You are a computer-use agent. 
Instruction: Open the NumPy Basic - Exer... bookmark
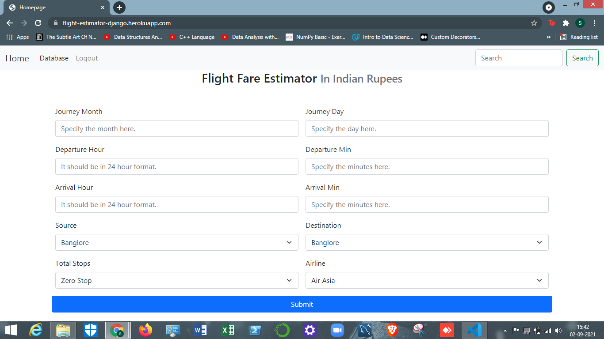click(x=315, y=37)
